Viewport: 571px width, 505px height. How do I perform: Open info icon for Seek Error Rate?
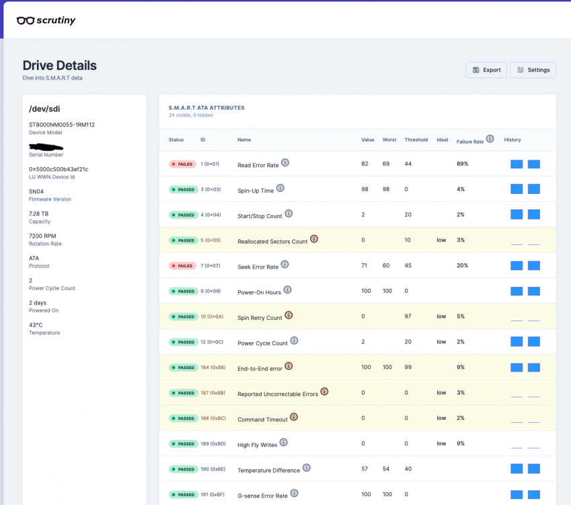(284, 265)
